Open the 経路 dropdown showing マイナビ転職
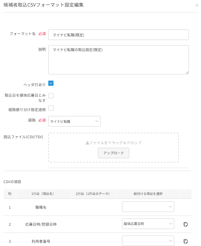Viewport: 201px width, 246px height. click(x=74, y=122)
